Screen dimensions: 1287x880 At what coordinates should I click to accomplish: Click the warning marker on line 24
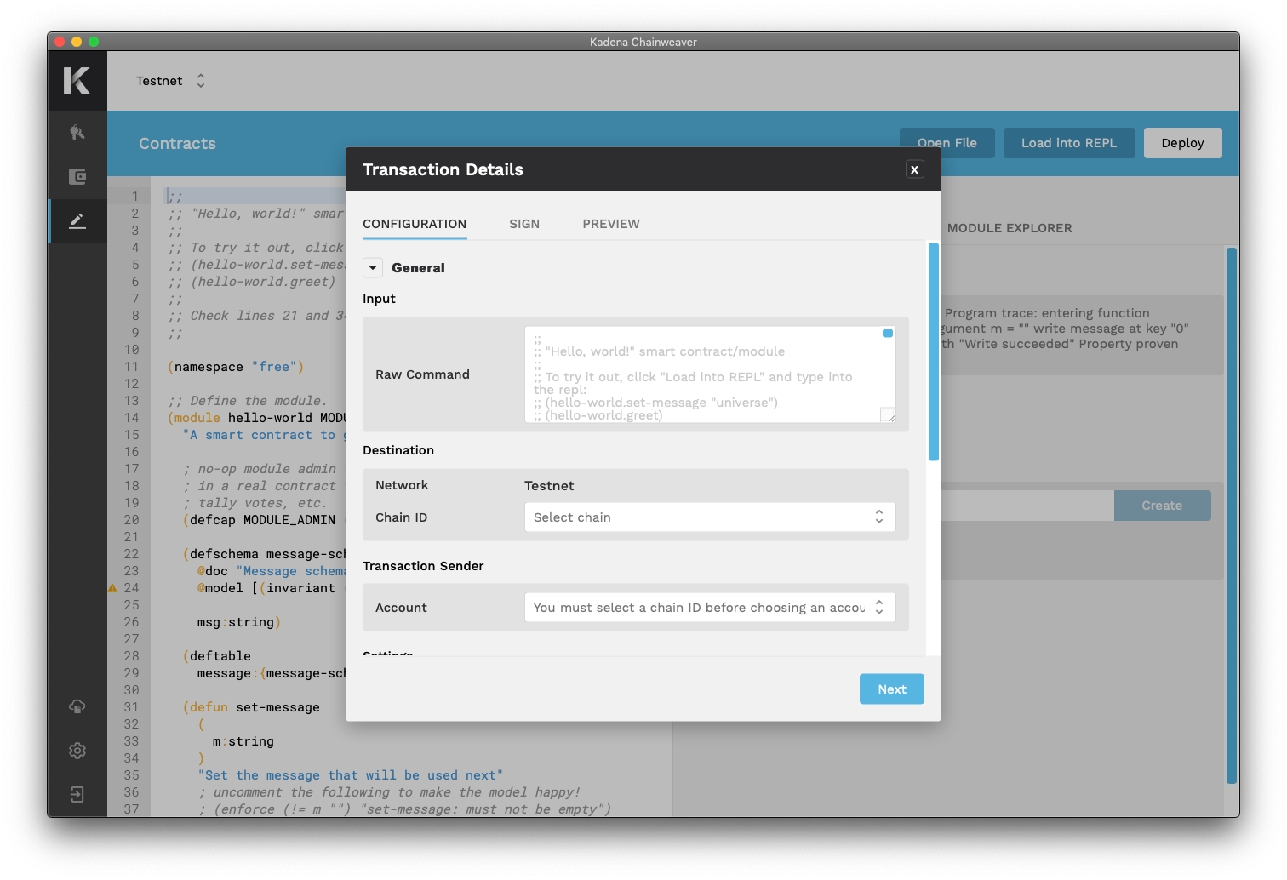(x=112, y=588)
